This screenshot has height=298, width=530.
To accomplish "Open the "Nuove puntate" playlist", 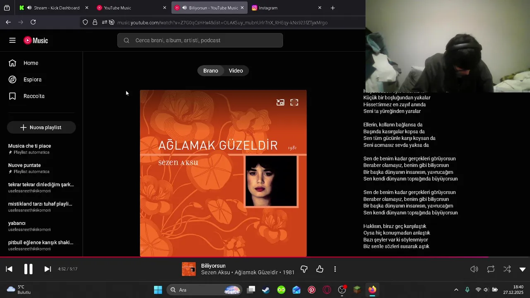I will [x=41, y=168].
